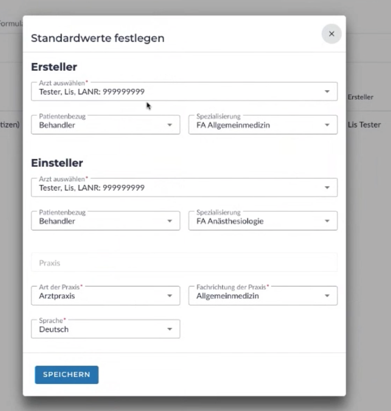Click the Ersteller column header behind dialog
The image size is (391, 411).
click(360, 97)
